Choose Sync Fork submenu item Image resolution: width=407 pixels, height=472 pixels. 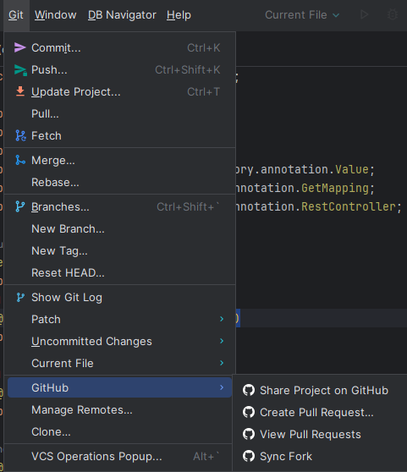click(x=321, y=456)
